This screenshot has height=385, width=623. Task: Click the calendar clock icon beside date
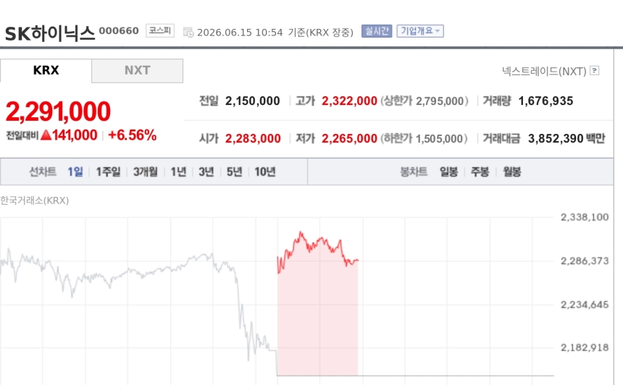[188, 32]
